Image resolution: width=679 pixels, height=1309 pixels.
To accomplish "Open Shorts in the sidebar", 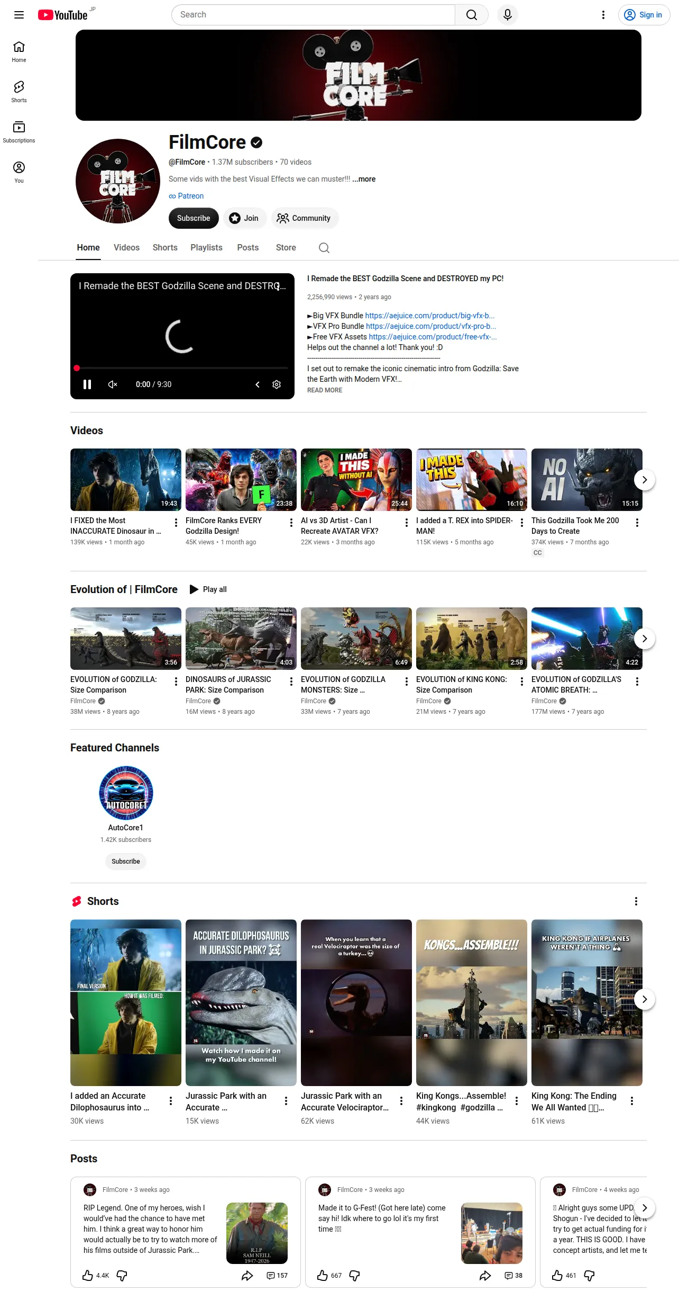I will pos(19,92).
